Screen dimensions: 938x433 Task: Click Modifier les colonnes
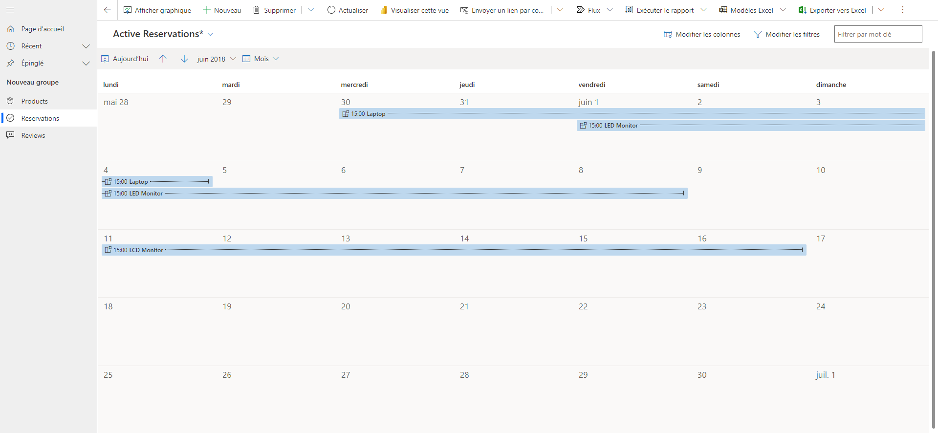tap(702, 34)
